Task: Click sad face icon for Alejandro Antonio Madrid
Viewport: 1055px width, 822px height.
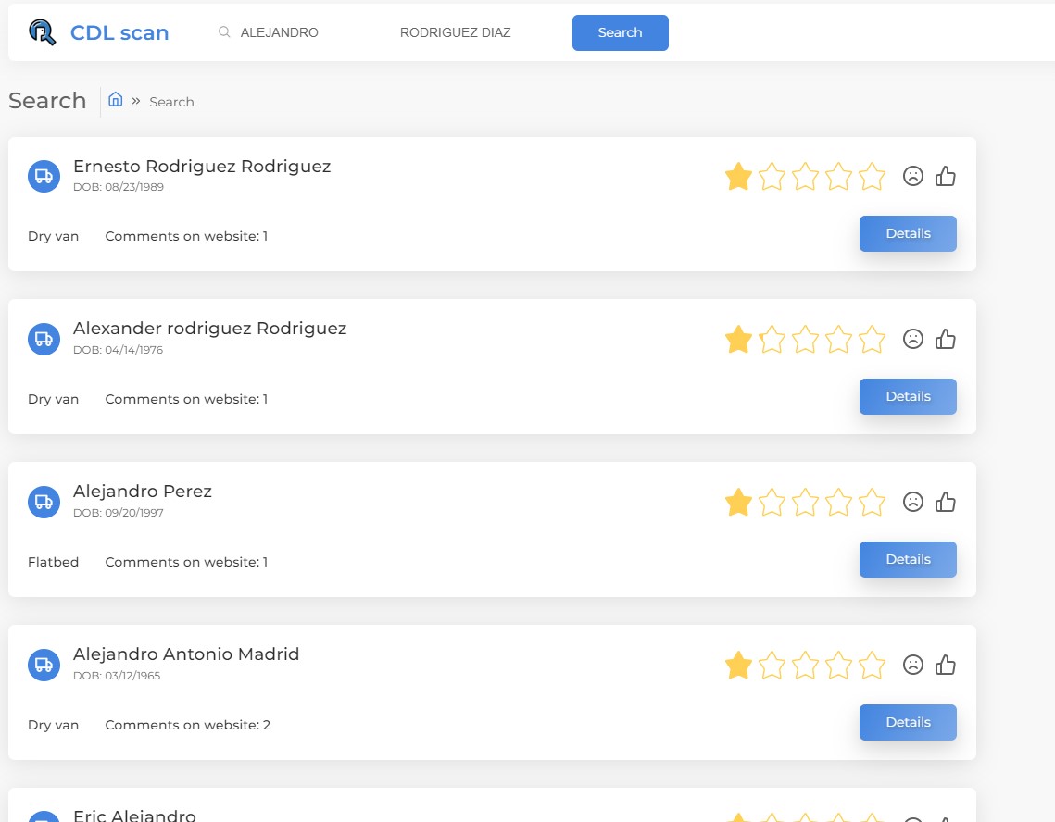Action: [x=913, y=665]
